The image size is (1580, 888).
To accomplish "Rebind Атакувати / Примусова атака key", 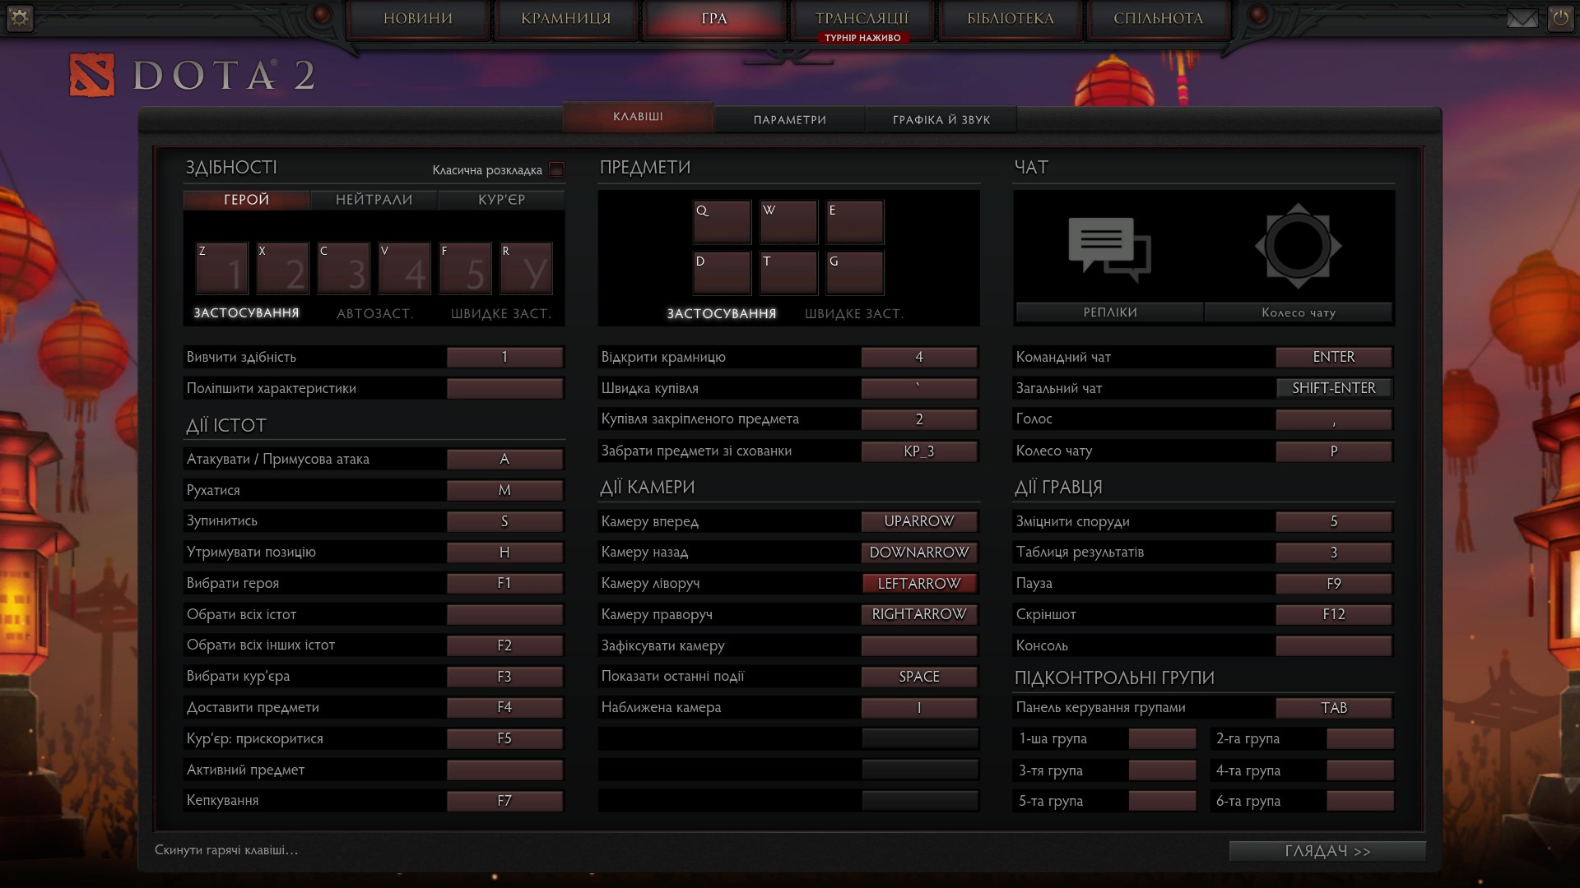I will click(x=504, y=459).
